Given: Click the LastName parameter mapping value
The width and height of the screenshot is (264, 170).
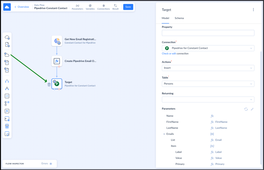Looking at the screenshot, I should tap(221, 128).
